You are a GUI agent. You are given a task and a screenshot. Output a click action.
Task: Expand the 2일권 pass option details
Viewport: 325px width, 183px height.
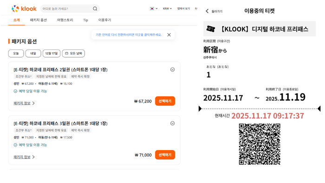(x=172, y=69)
